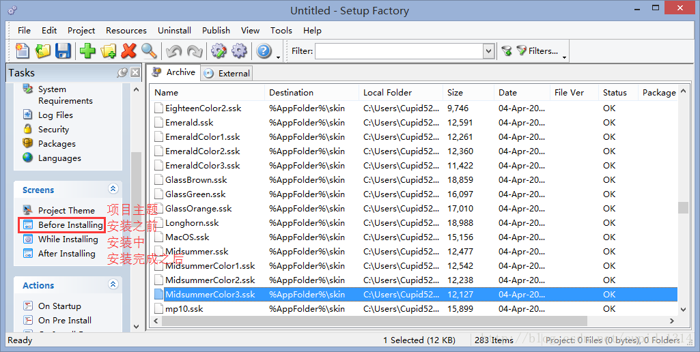Viewport: 700px width, 352px height.
Task: Open the Before Installing screens link
Action: (x=70, y=225)
